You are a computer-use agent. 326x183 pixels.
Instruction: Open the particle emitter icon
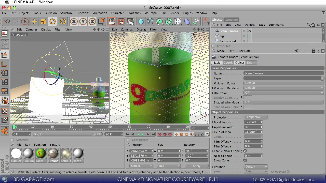(196, 22)
